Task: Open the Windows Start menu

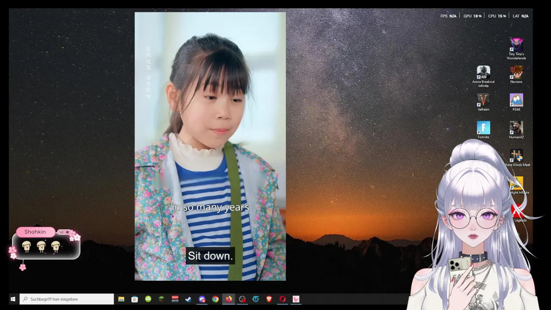Action: pyautogui.click(x=13, y=299)
